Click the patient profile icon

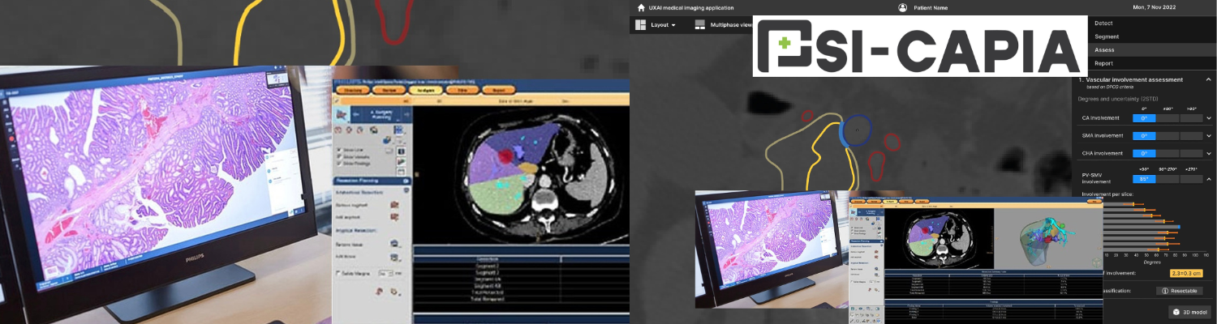(902, 7)
